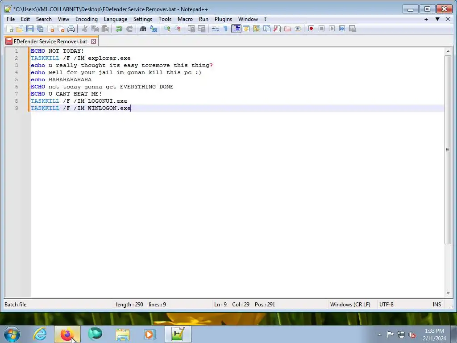Create a new document with New icon
The width and height of the screenshot is (457, 343).
pos(10,29)
